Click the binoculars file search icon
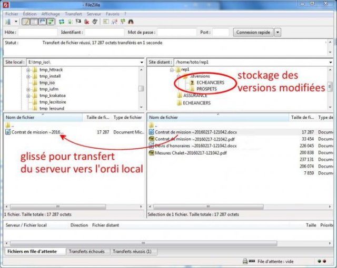 tap(130, 22)
